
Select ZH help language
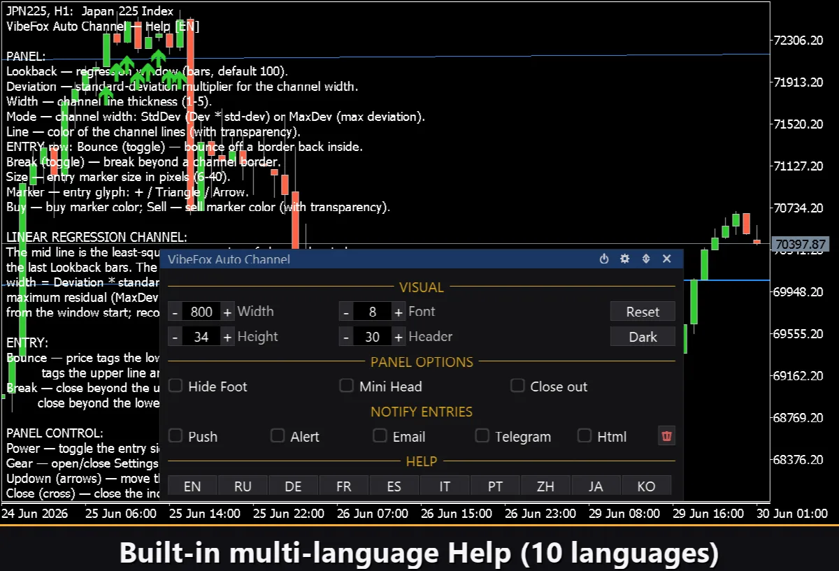click(545, 486)
